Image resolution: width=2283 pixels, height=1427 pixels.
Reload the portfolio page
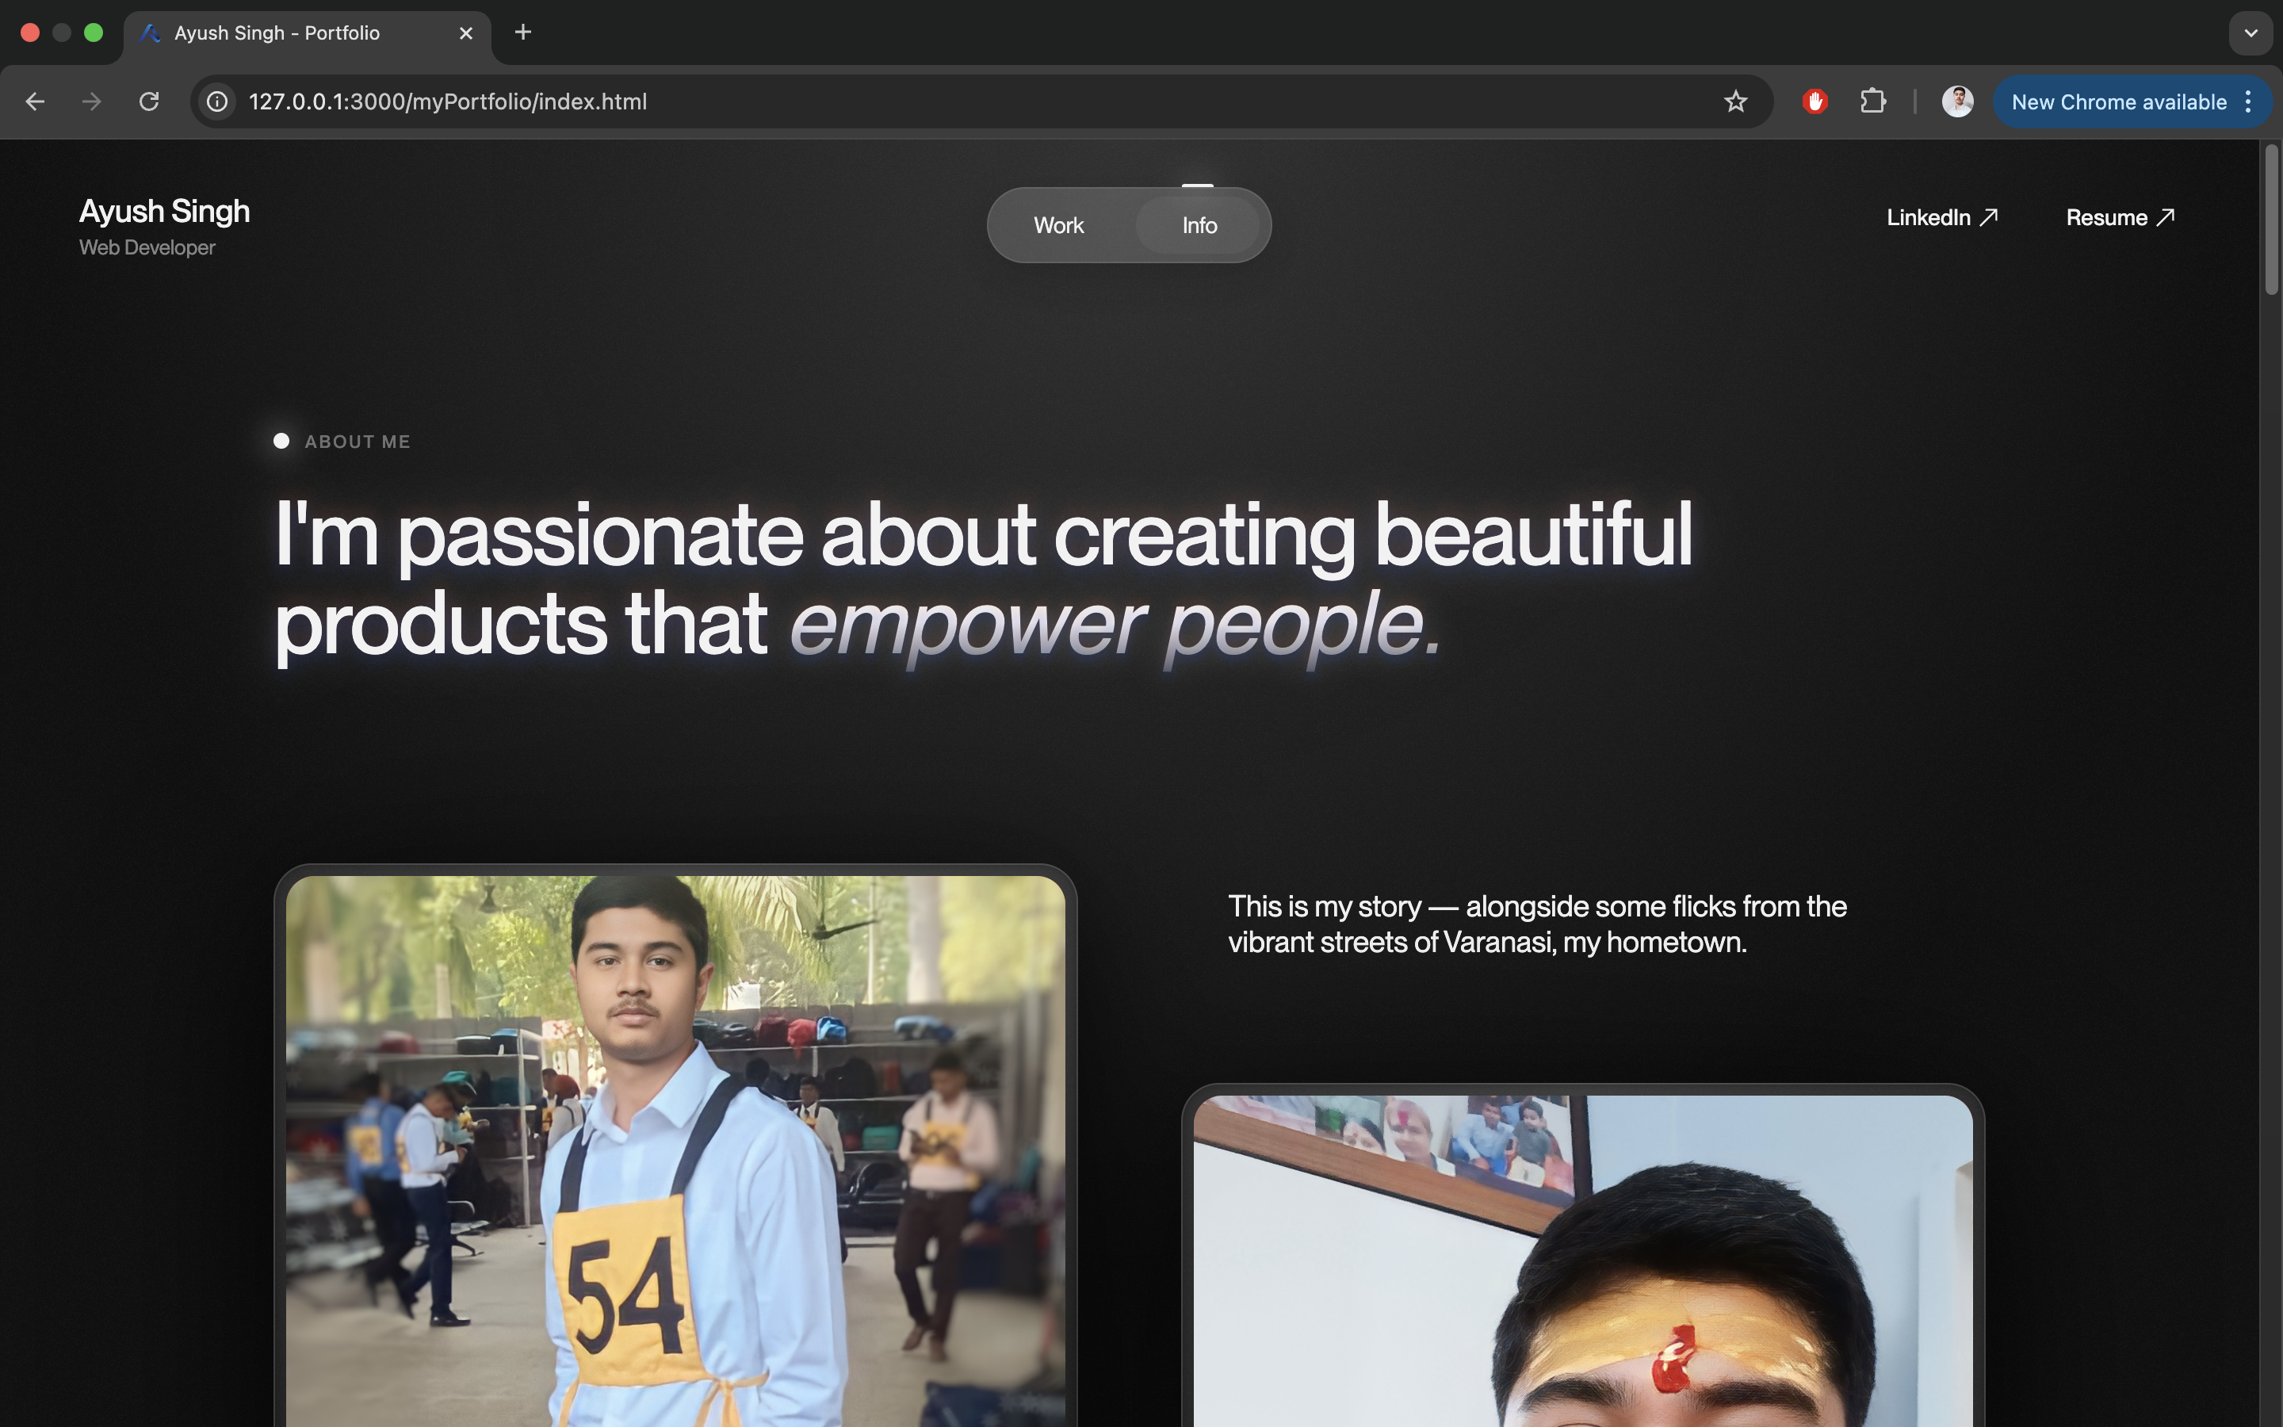point(149,102)
